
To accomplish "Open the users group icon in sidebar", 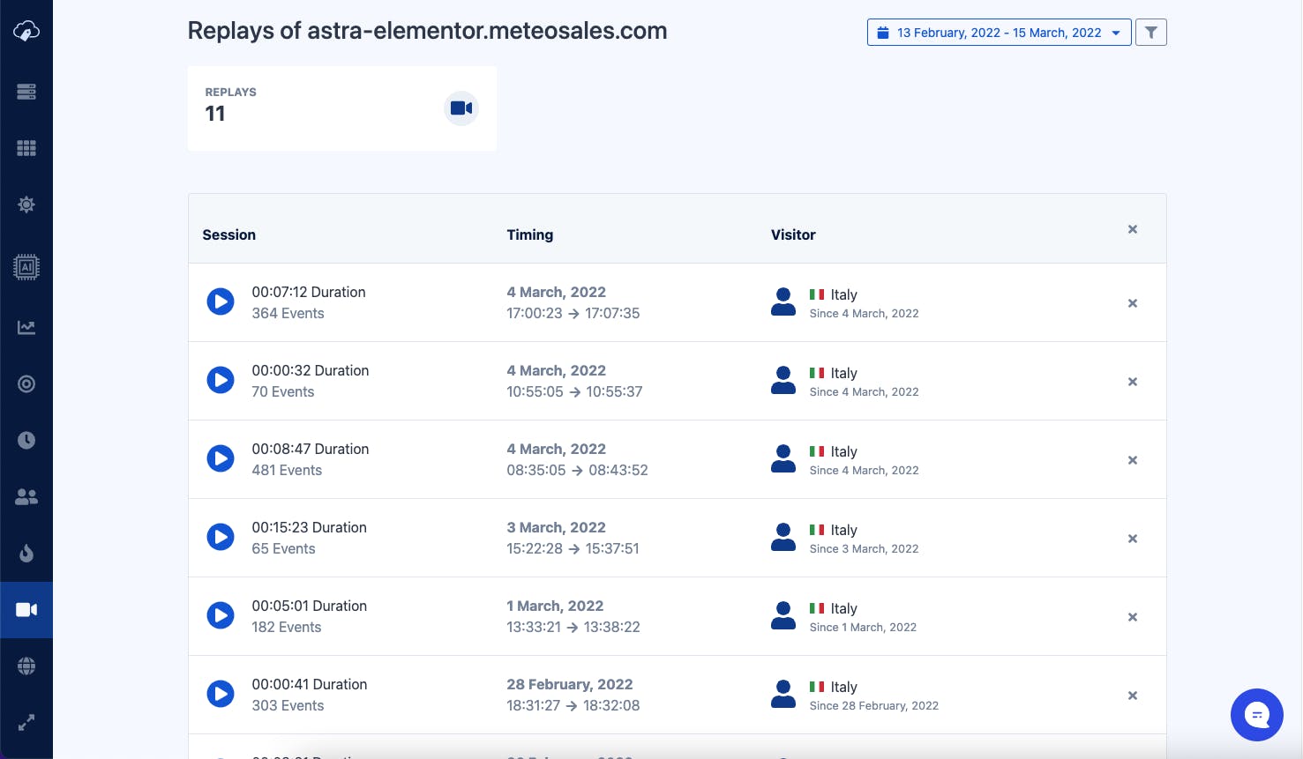I will (x=26, y=497).
